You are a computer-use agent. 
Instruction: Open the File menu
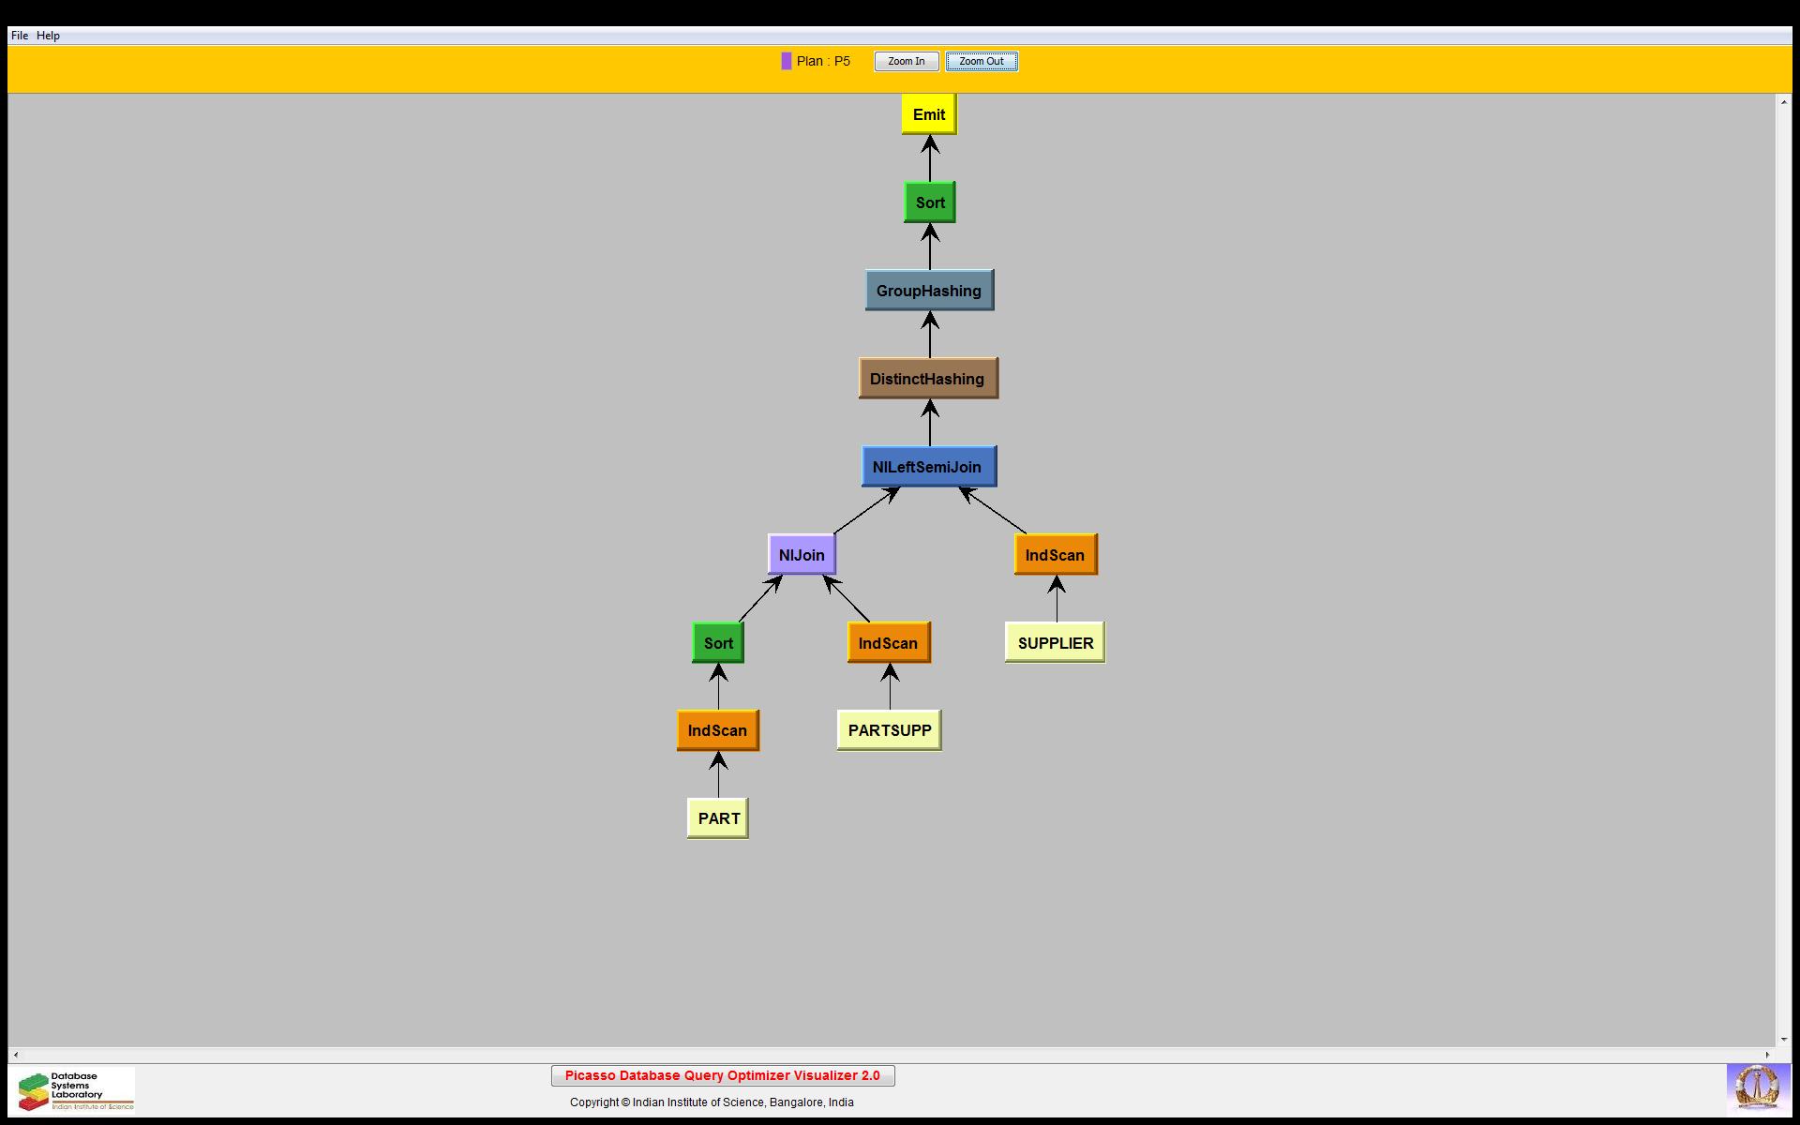coord(20,36)
